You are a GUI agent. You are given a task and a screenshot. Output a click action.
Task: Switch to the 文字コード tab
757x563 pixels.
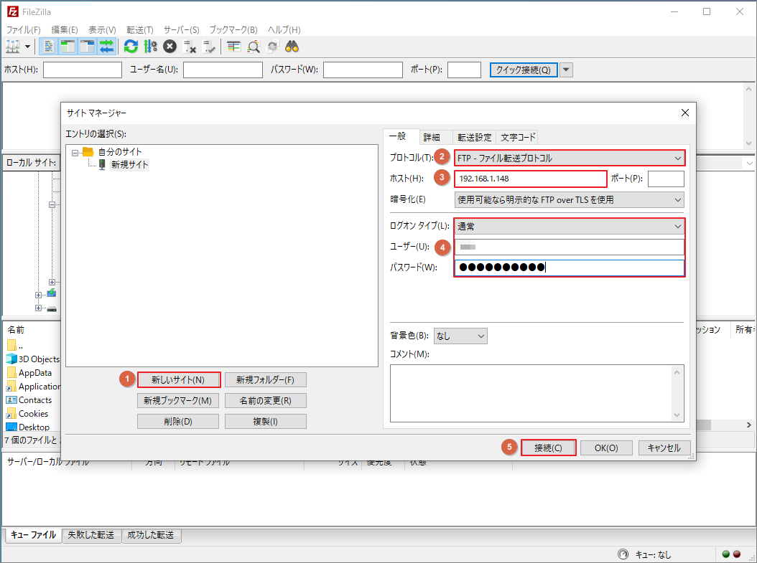pyautogui.click(x=518, y=138)
